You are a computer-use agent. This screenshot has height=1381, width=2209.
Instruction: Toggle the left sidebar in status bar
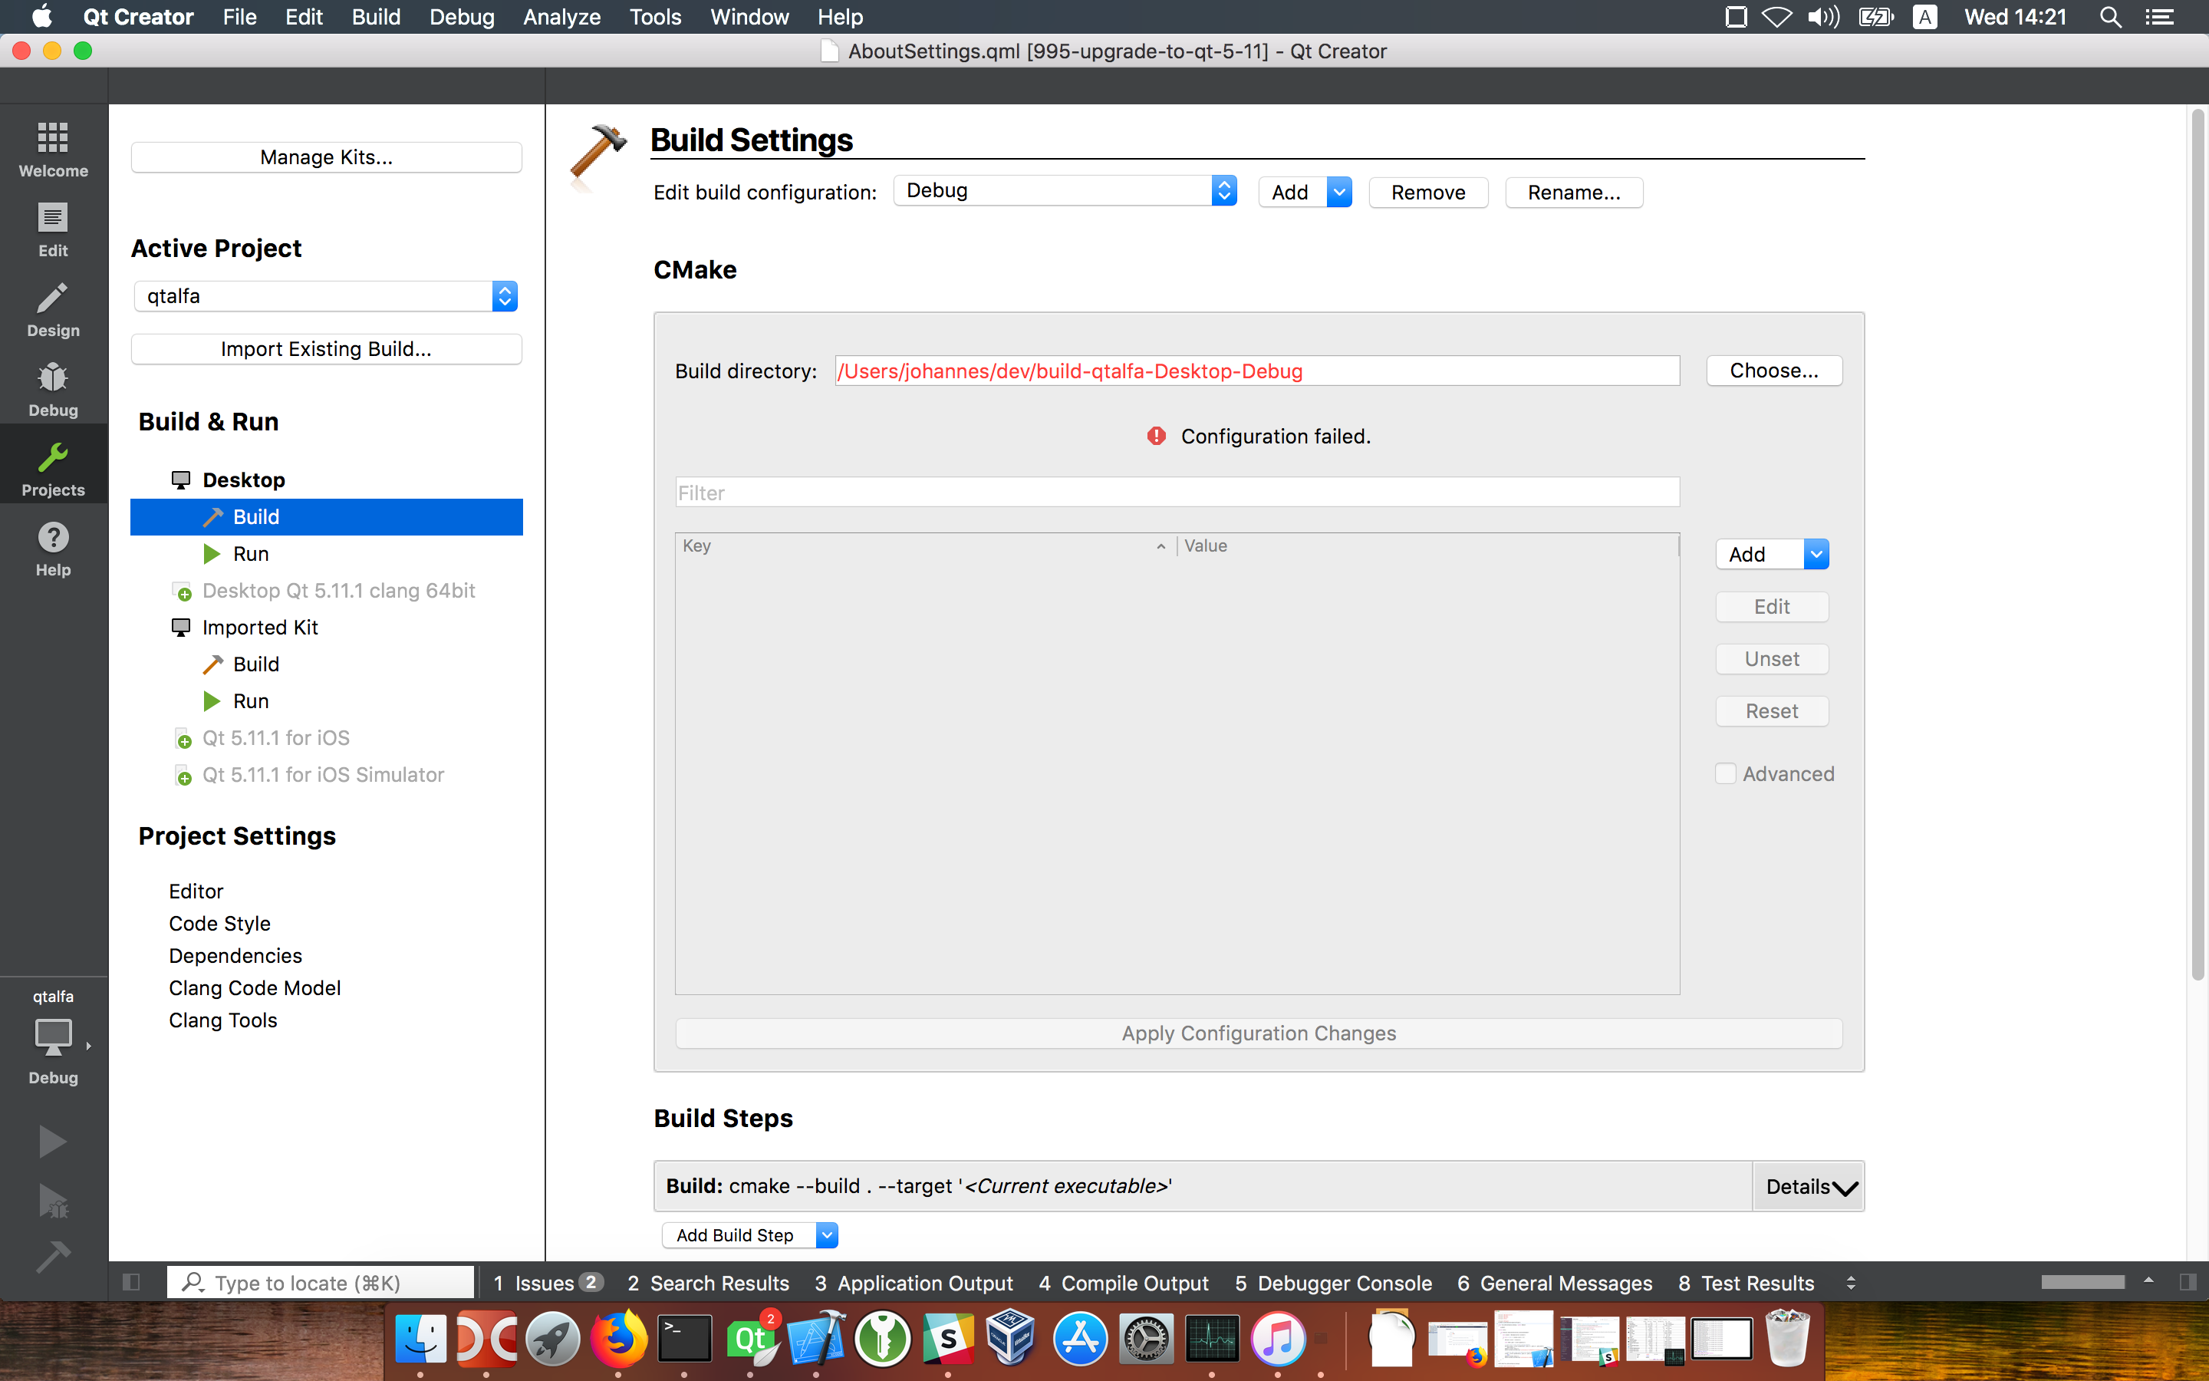130,1282
